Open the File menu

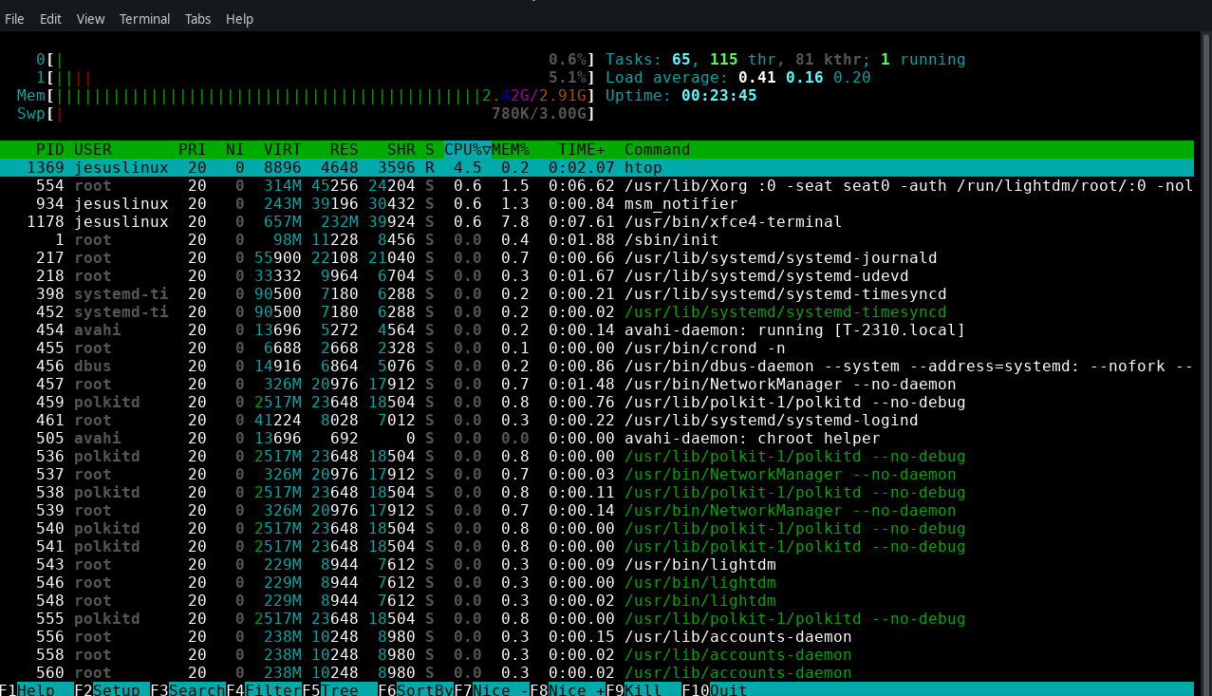pos(14,19)
